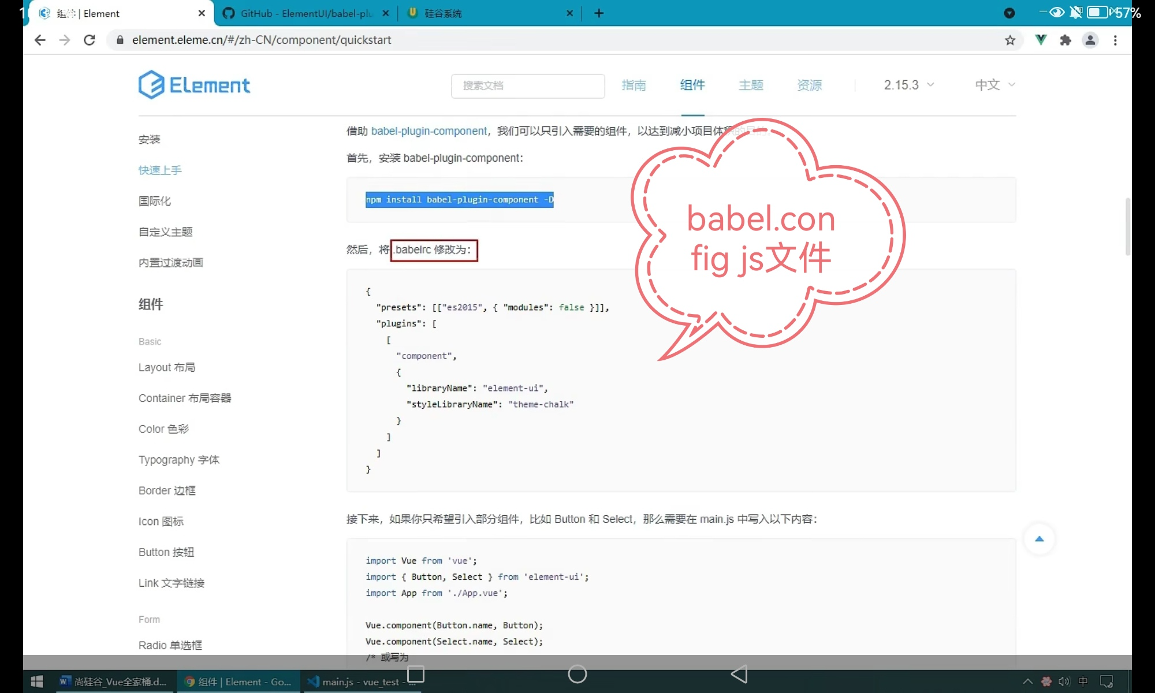Open the extensions puzzle icon

(1065, 40)
